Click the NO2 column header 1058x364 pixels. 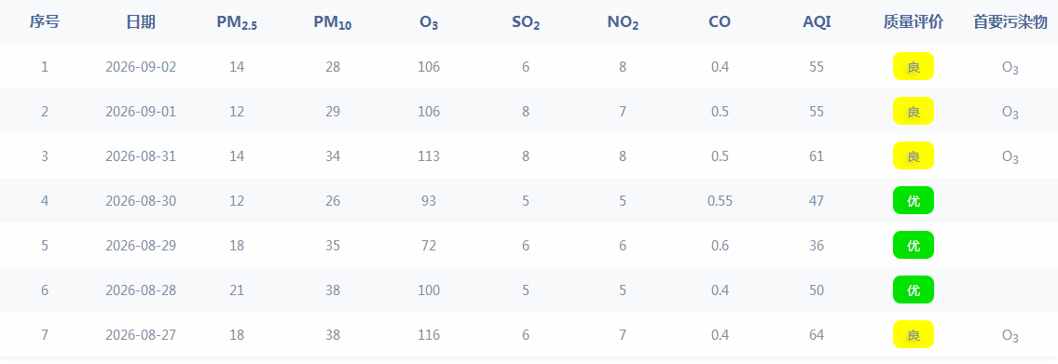[623, 23]
